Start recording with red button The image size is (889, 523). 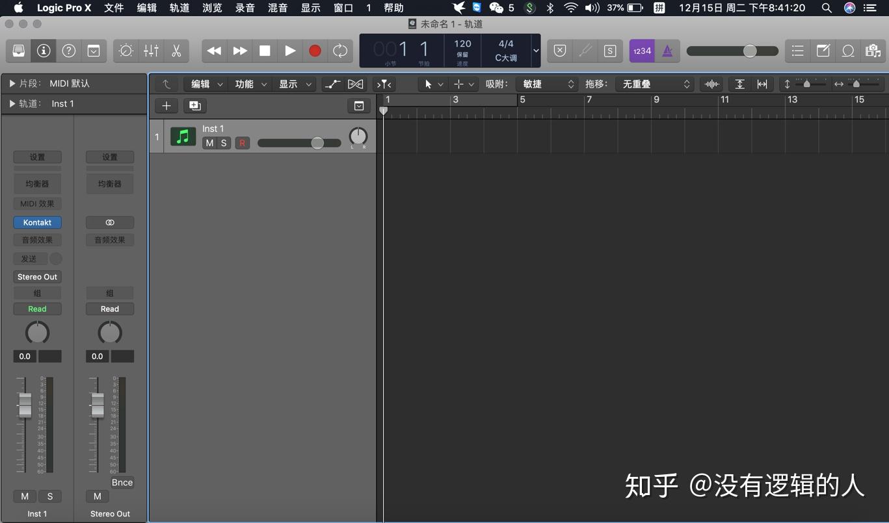pos(315,51)
